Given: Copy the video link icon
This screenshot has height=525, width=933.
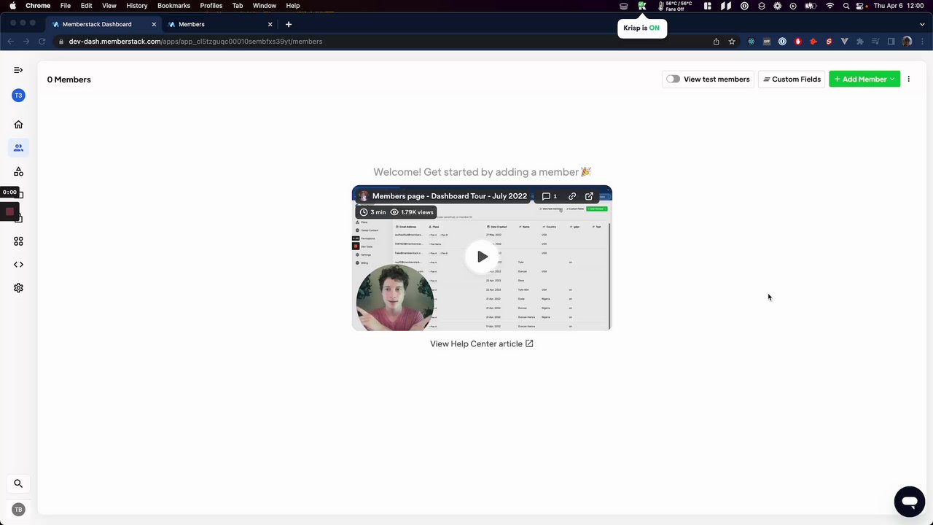Looking at the screenshot, I should click(572, 196).
